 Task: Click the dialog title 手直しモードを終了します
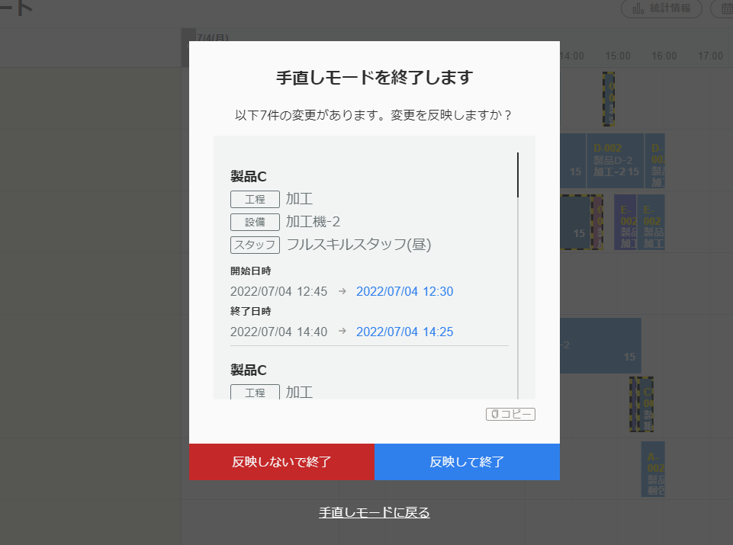375,78
